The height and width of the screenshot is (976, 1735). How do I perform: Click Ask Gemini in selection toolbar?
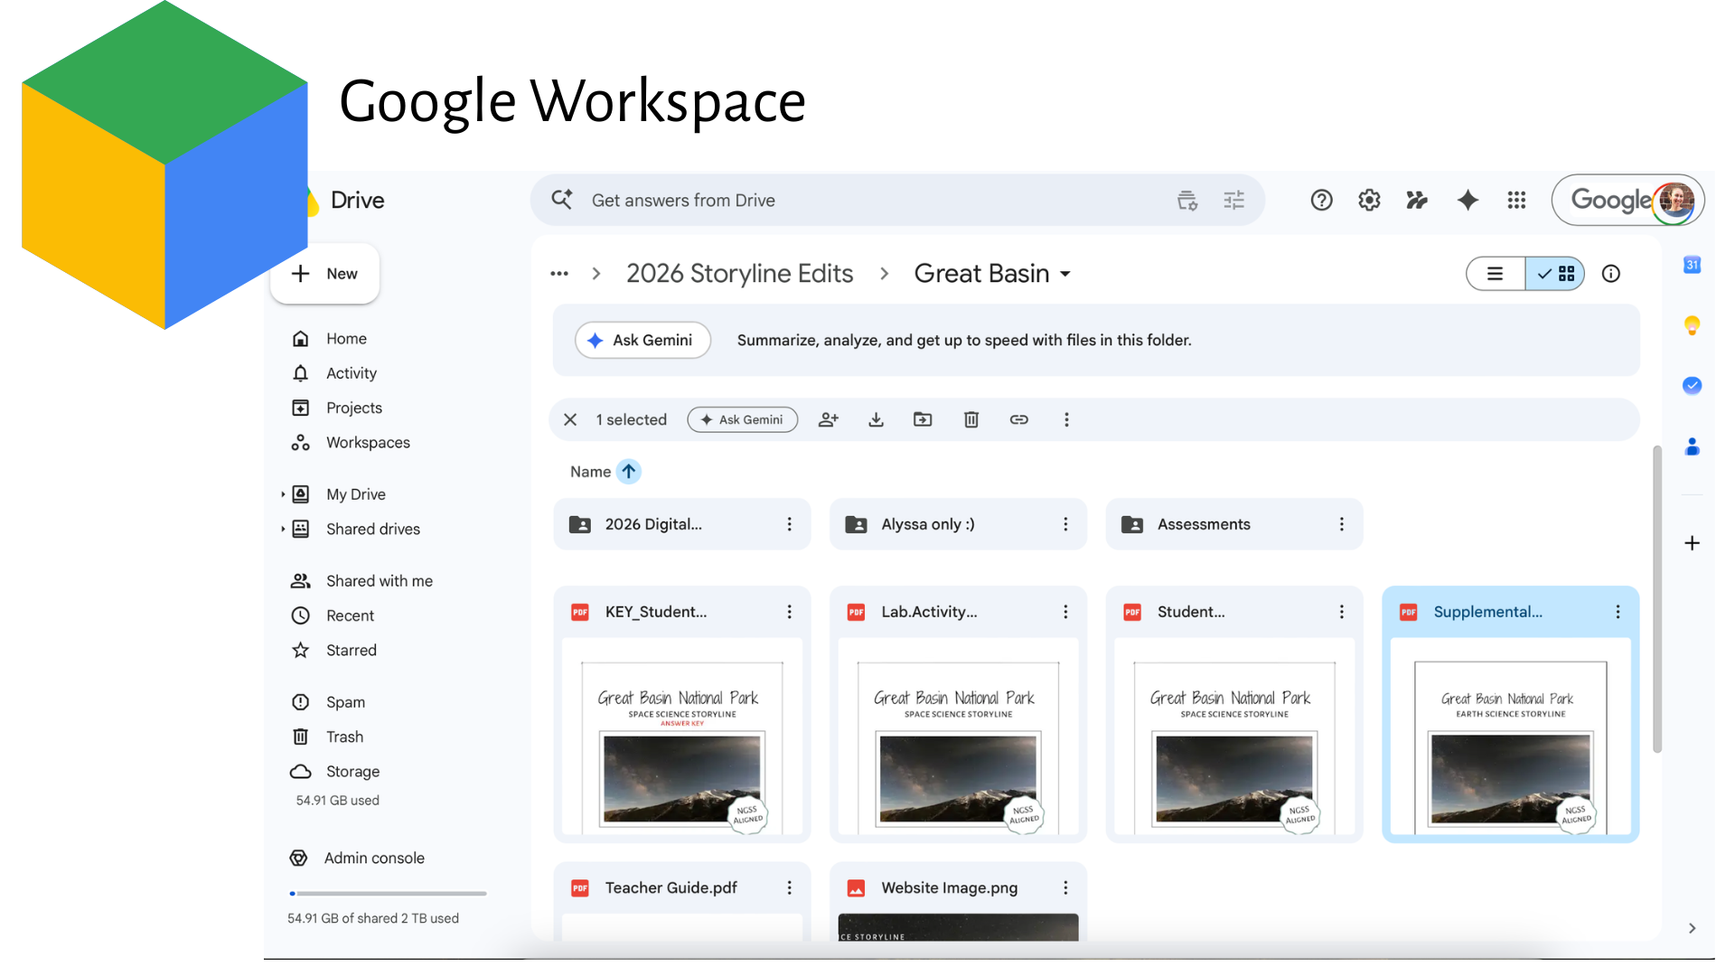pyautogui.click(x=742, y=419)
